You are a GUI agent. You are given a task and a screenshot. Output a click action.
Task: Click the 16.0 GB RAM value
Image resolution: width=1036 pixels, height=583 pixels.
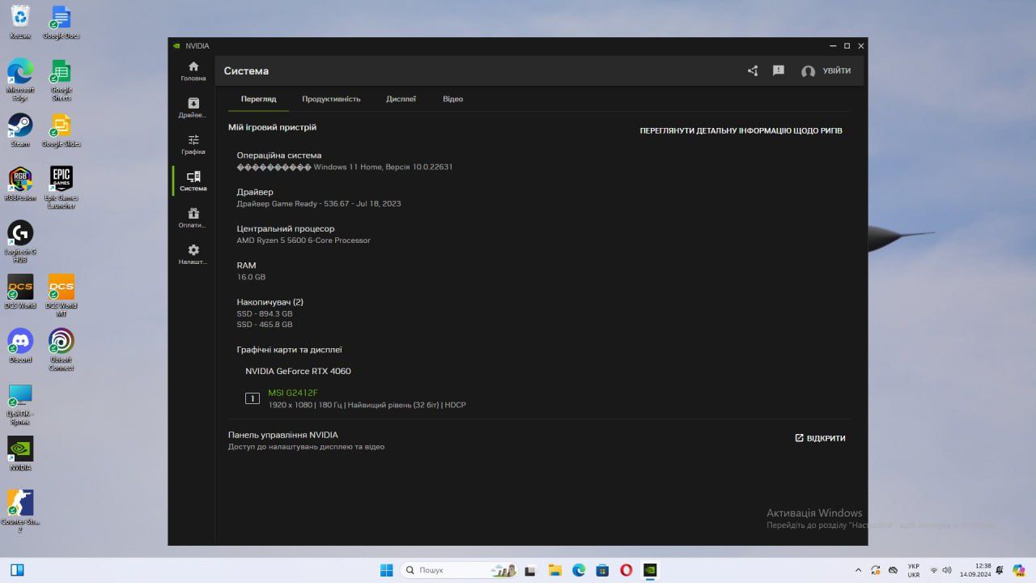pos(251,277)
